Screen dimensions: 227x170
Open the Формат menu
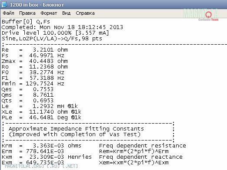(49, 13)
